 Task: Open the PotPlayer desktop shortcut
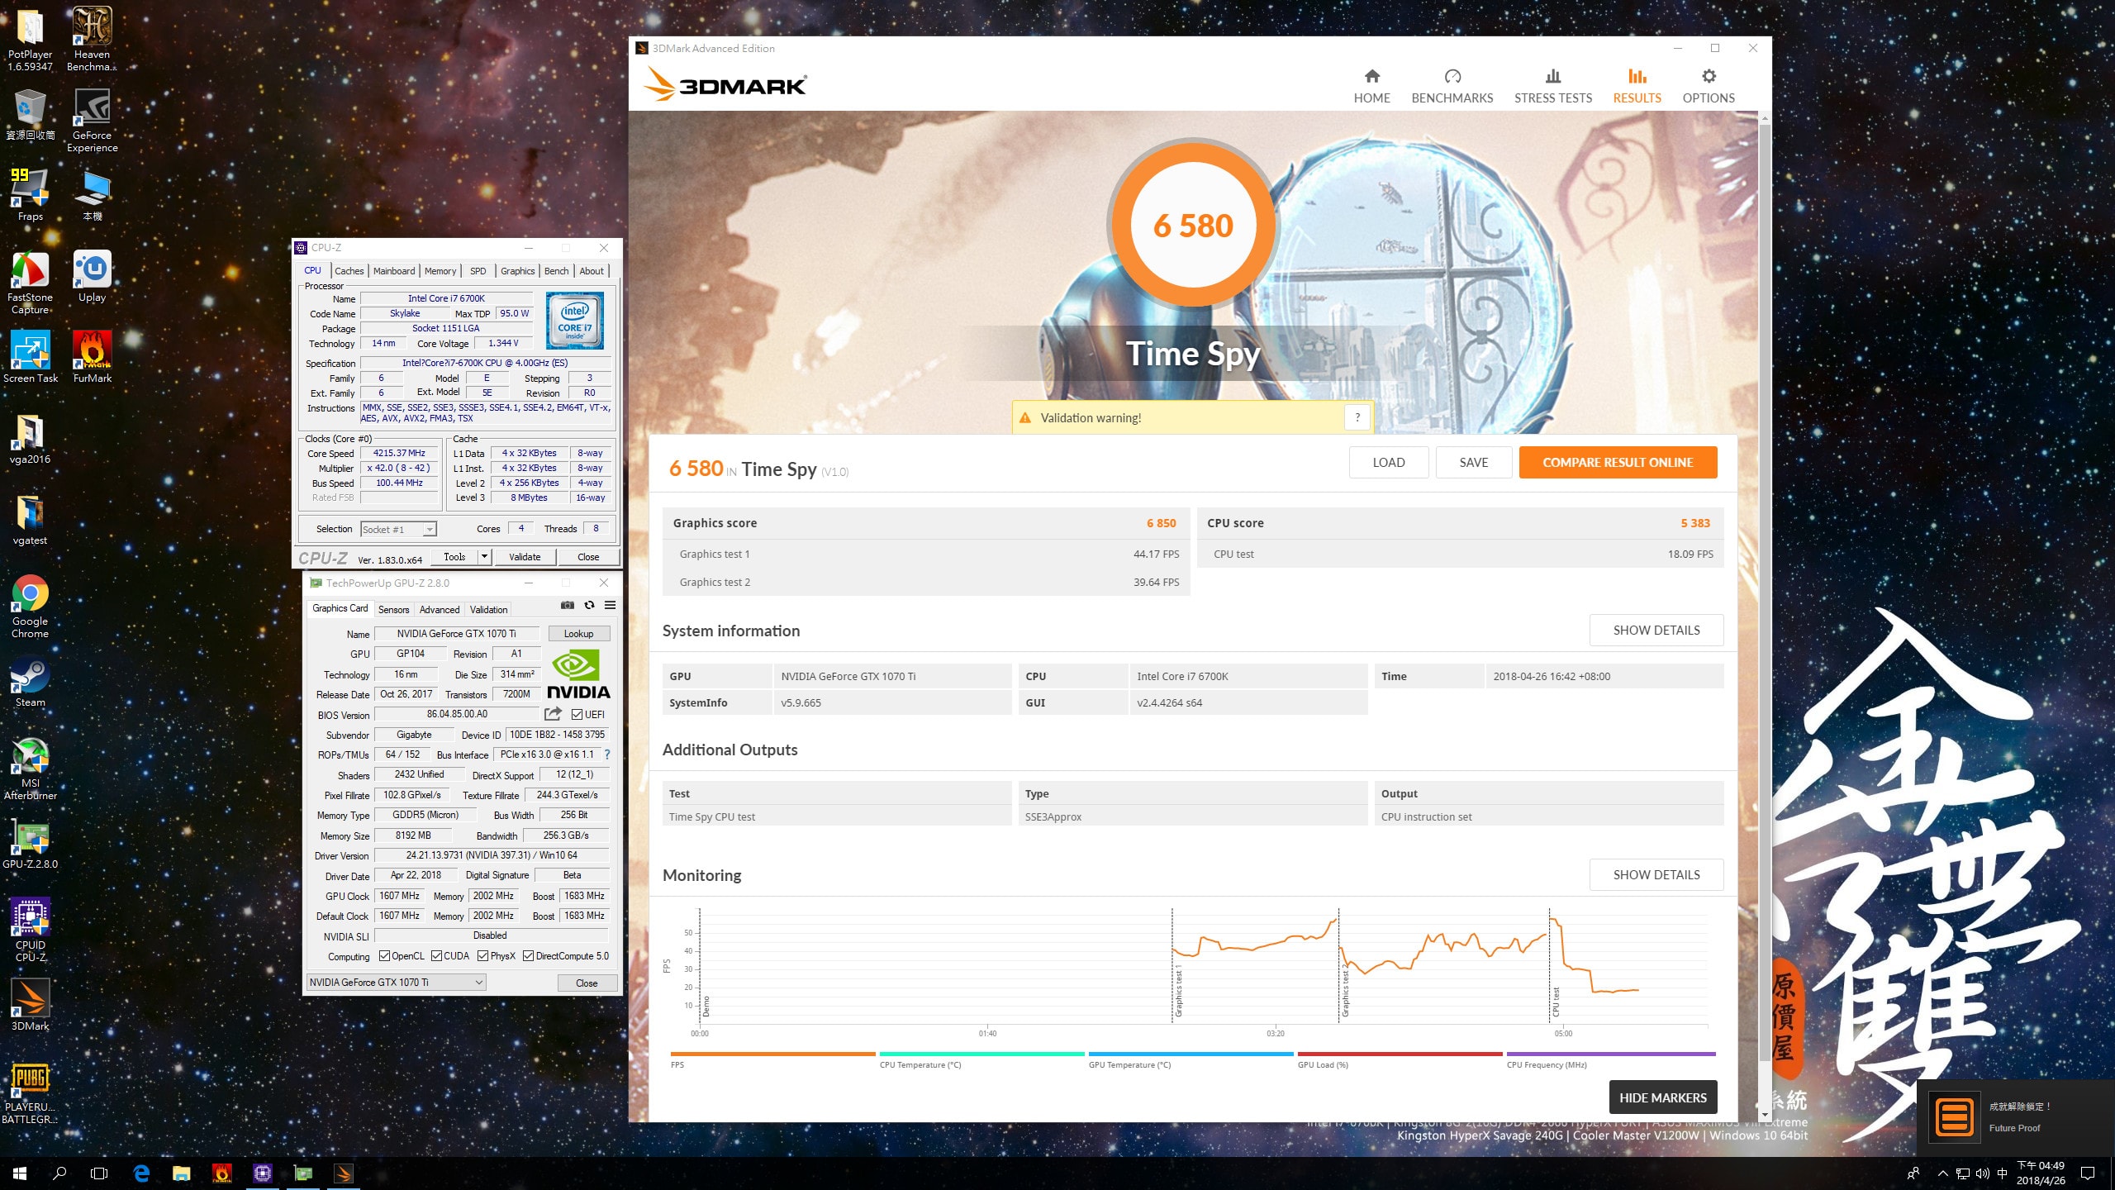click(x=30, y=40)
